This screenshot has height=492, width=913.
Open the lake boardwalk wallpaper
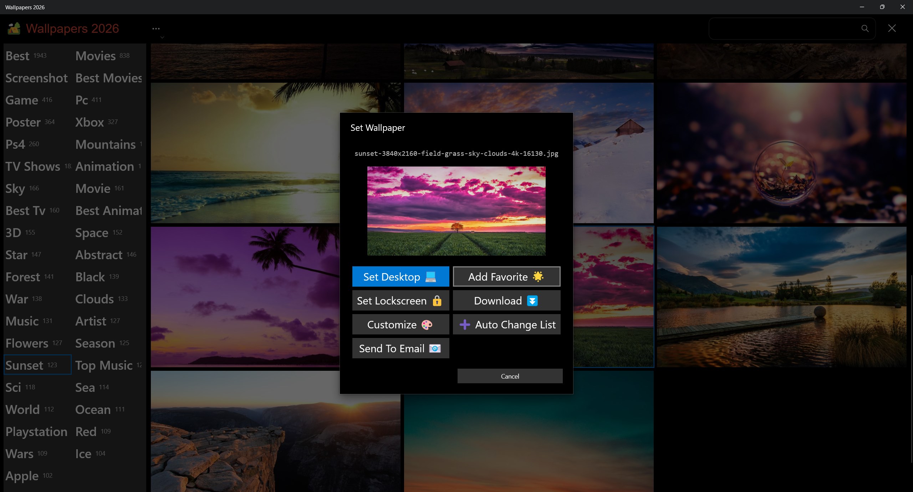click(x=781, y=297)
